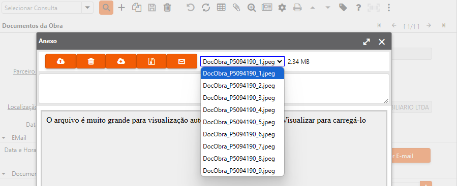Image resolution: width=457 pixels, height=186 pixels.
Task: Save record with the floppy disk icon
Action: pyautogui.click(x=152, y=8)
